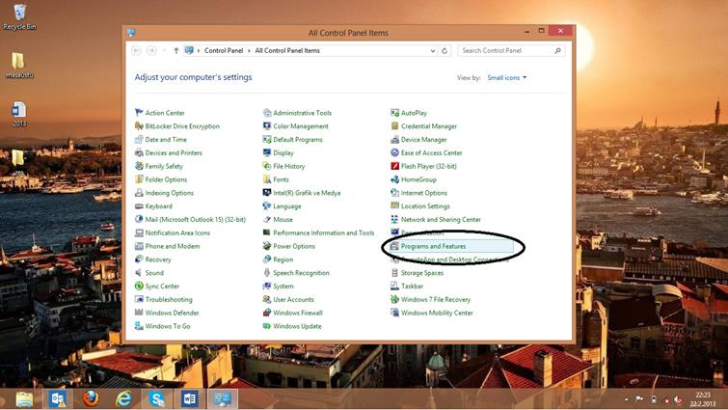Click the Programs and Features icon
The image size is (728, 410).
(x=394, y=246)
